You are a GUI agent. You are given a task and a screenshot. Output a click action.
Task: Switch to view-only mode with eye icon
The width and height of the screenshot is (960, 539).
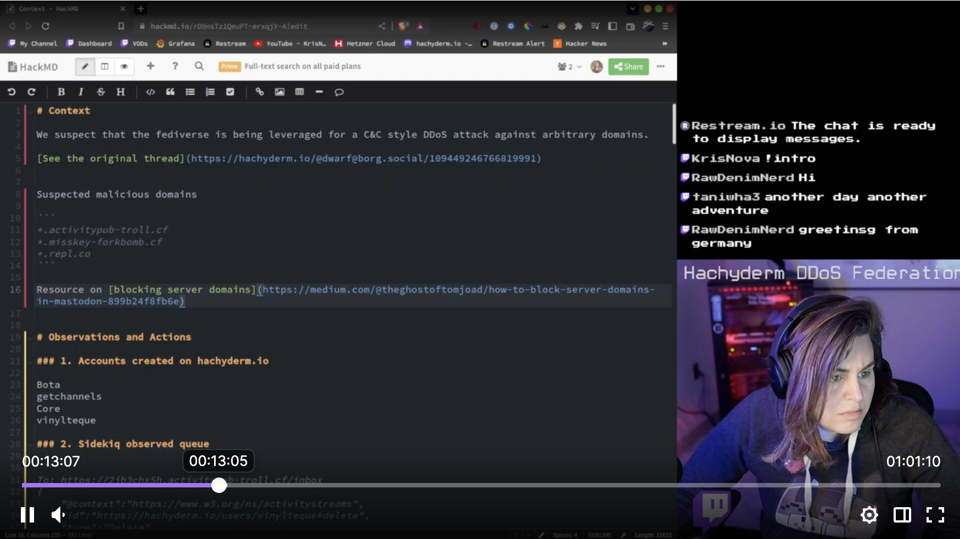[x=125, y=66]
